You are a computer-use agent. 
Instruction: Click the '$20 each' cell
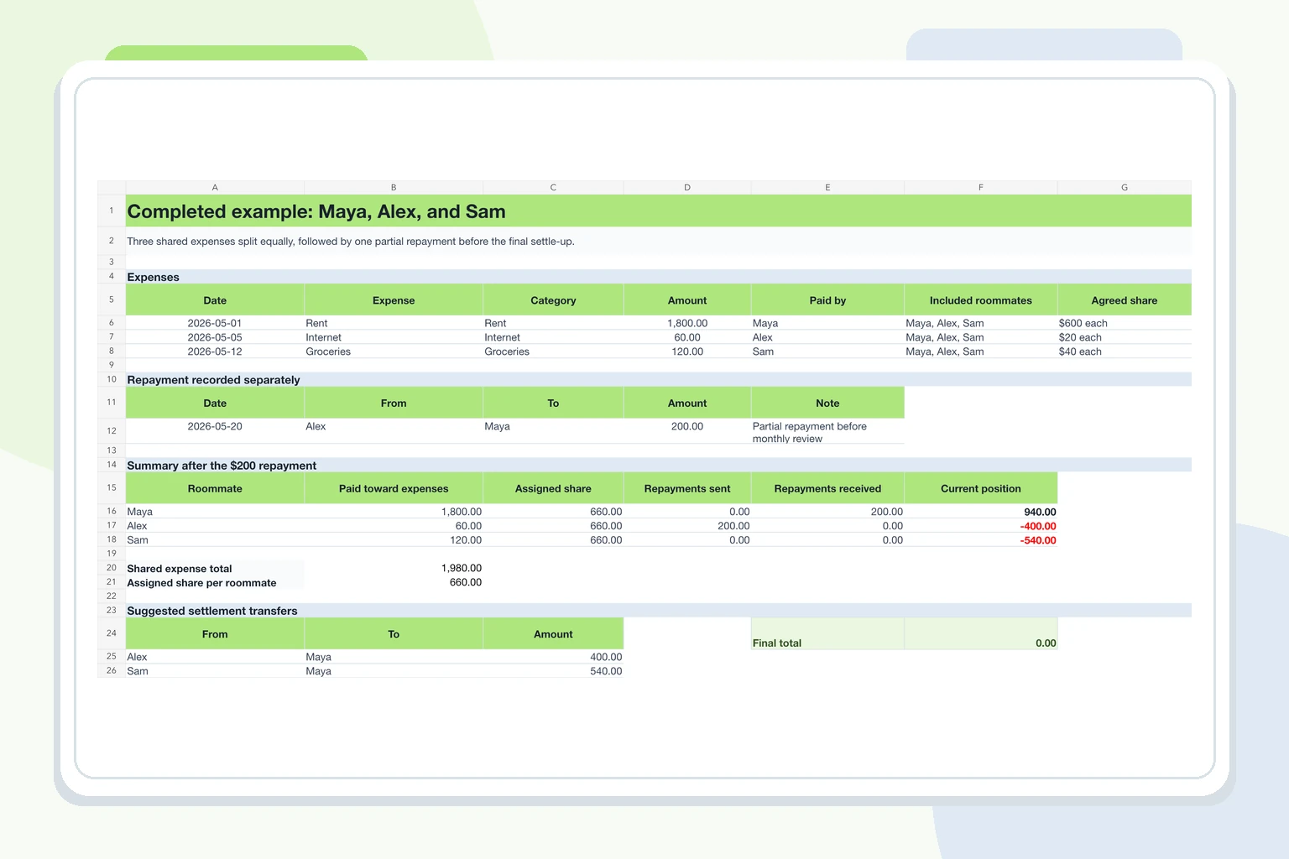coord(1125,337)
